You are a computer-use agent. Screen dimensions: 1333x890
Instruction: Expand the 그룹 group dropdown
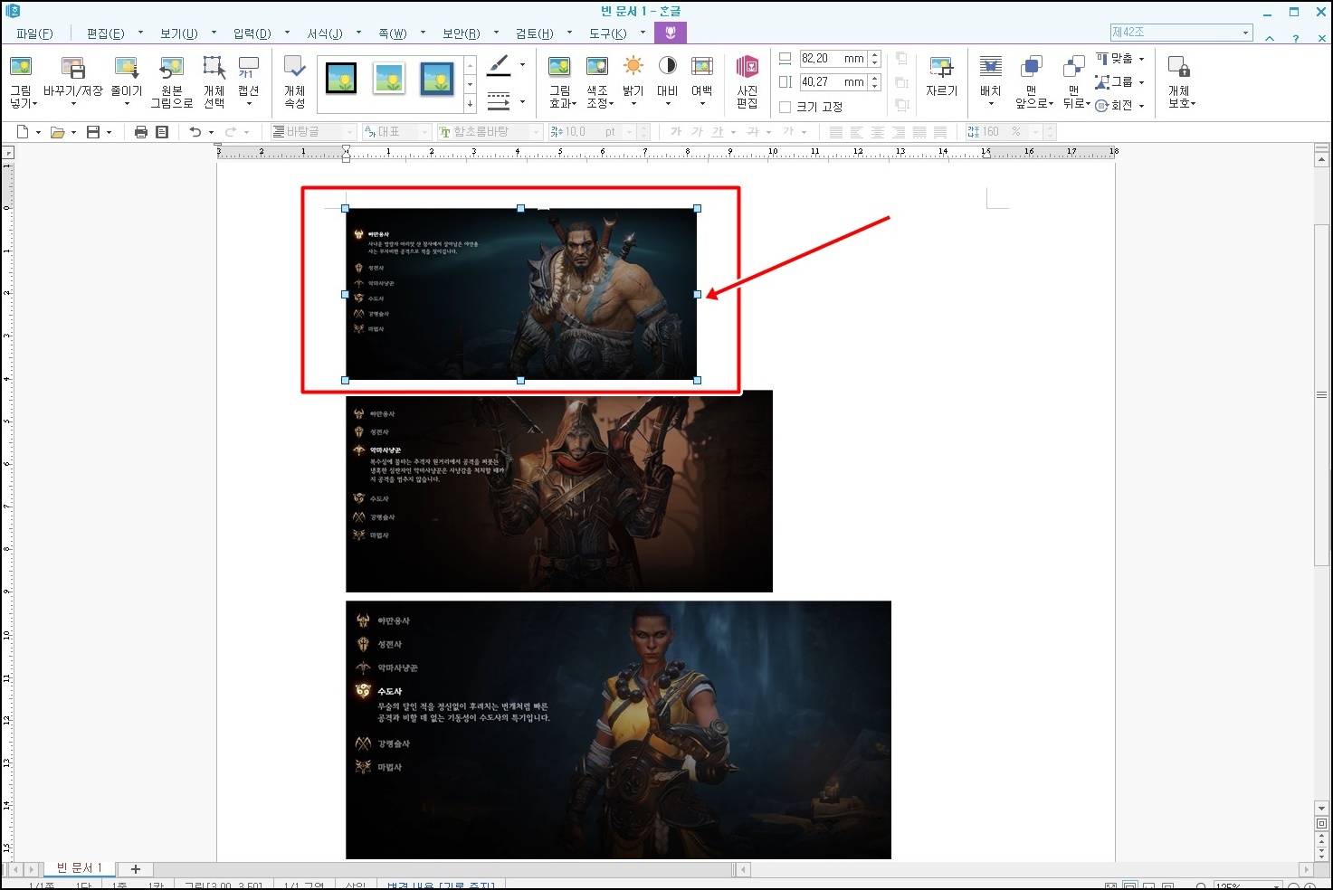(x=1141, y=82)
